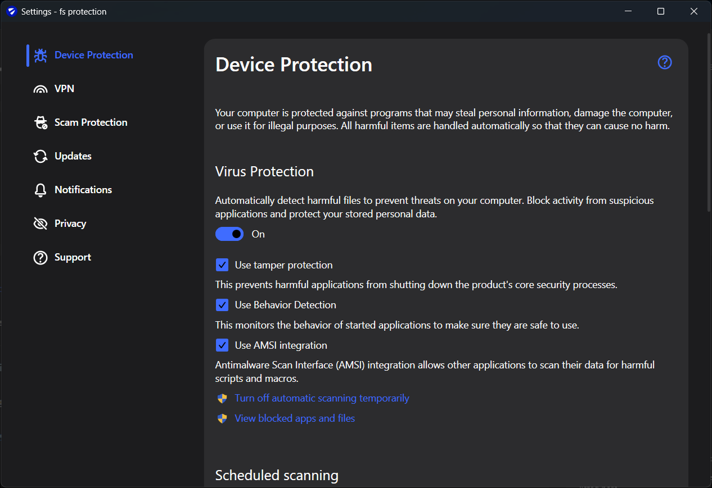
Task: Click shield icon beside Turn off scanning
Action: pyautogui.click(x=222, y=398)
